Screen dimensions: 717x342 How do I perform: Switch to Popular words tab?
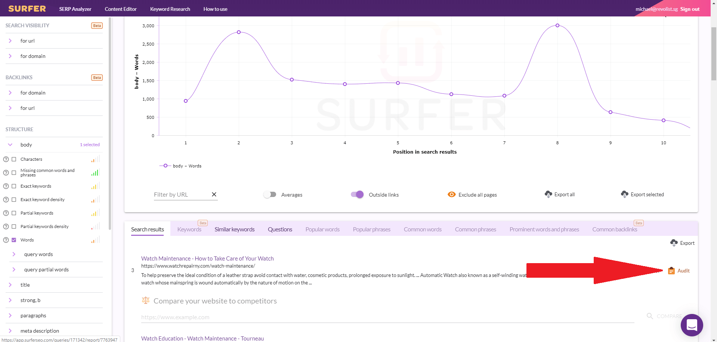coord(322,229)
